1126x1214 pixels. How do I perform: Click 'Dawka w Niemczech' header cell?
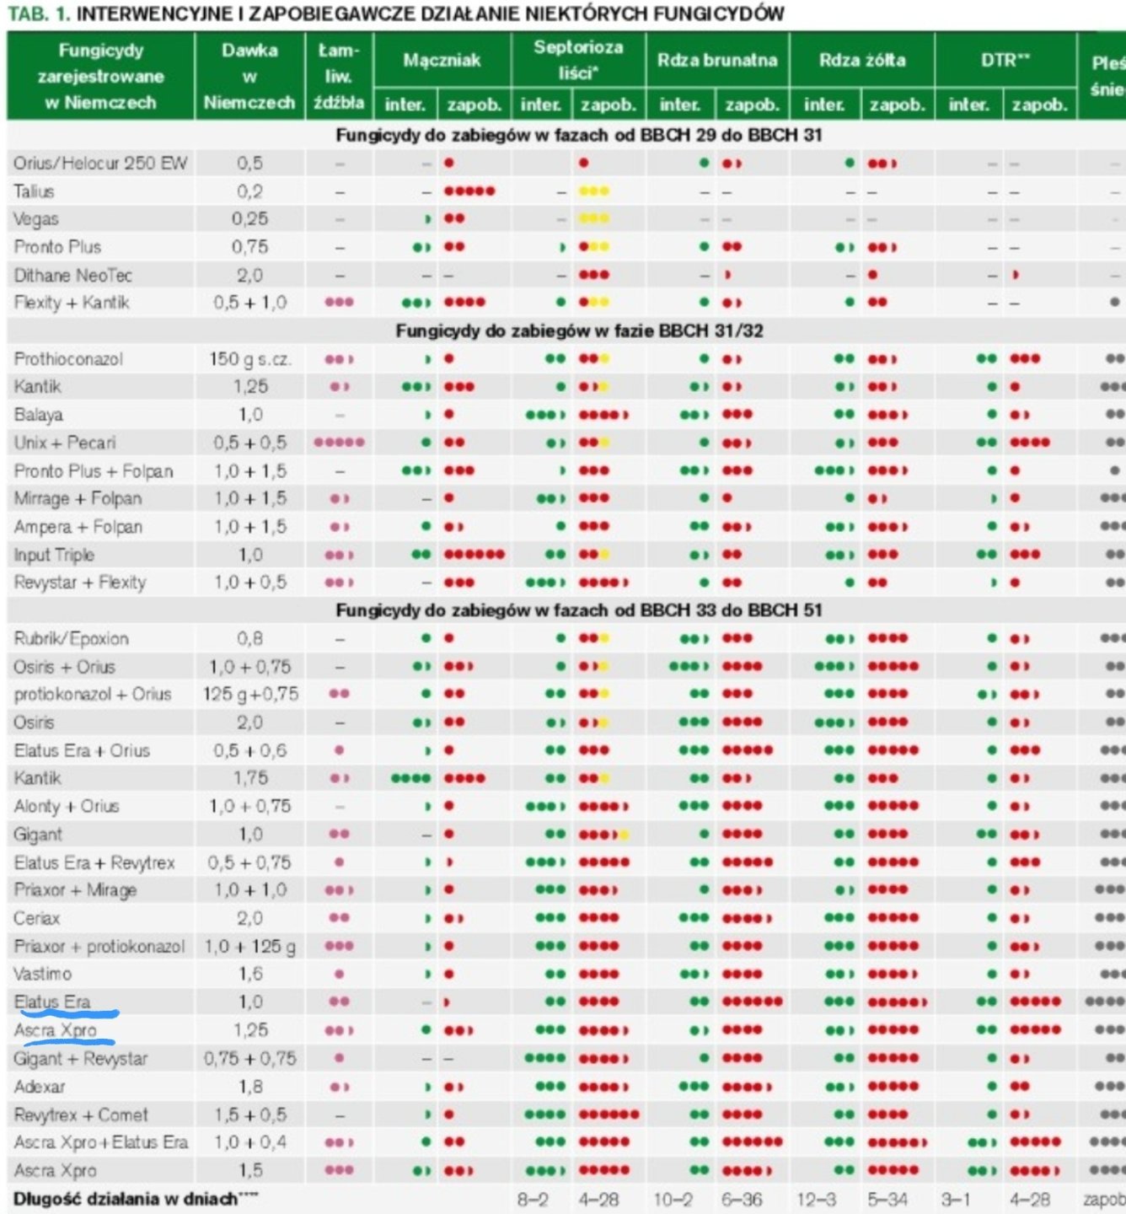click(249, 76)
